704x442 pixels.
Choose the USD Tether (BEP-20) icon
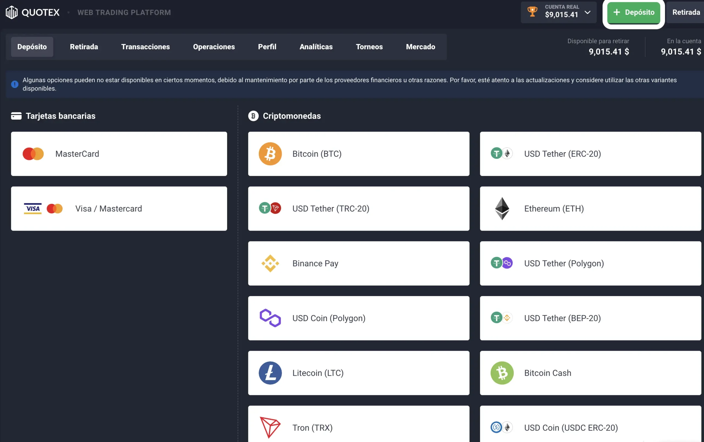pos(502,317)
